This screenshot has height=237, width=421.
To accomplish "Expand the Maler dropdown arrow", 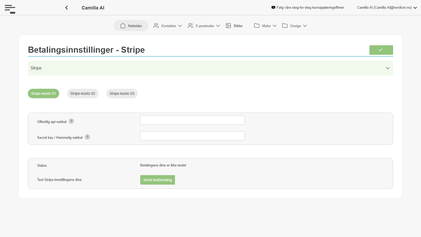I will [x=275, y=26].
